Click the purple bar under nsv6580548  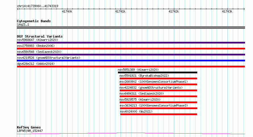click(x=131, y=55)
